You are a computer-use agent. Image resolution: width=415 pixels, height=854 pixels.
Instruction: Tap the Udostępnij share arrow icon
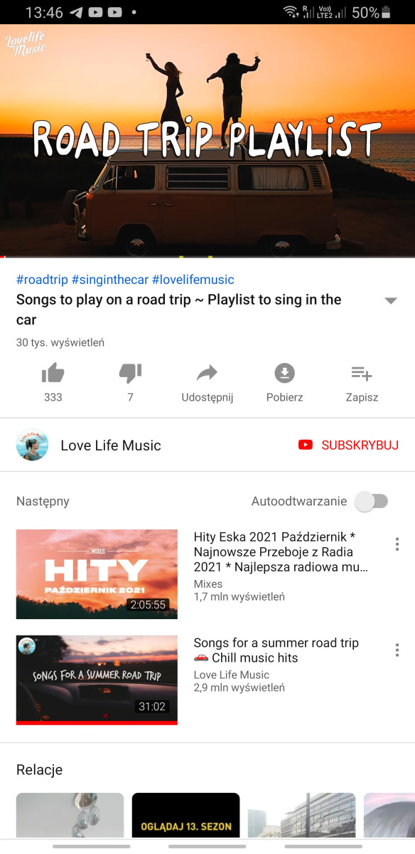click(207, 373)
